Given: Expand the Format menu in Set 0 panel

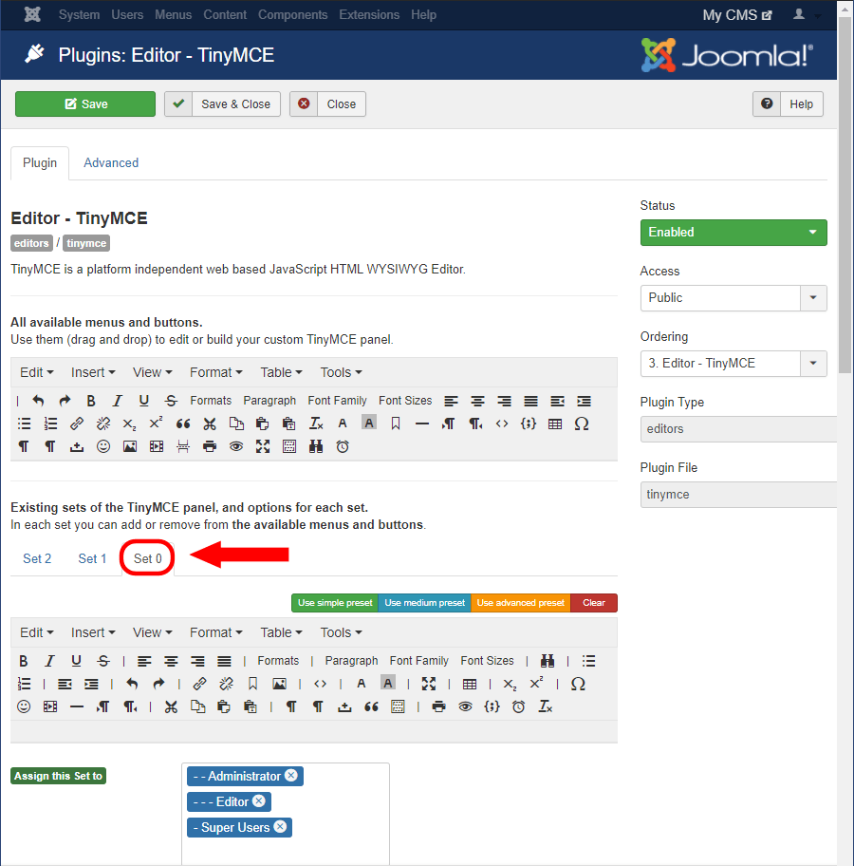Looking at the screenshot, I should tap(215, 632).
